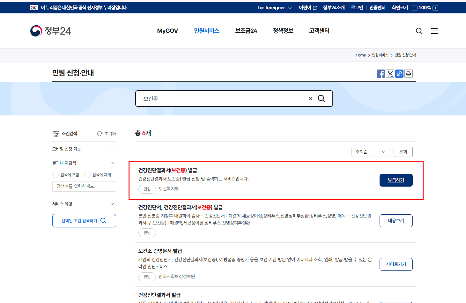Print the page using the printer icon
Image resolution: width=466 pixels, height=303 pixels.
(x=409, y=74)
